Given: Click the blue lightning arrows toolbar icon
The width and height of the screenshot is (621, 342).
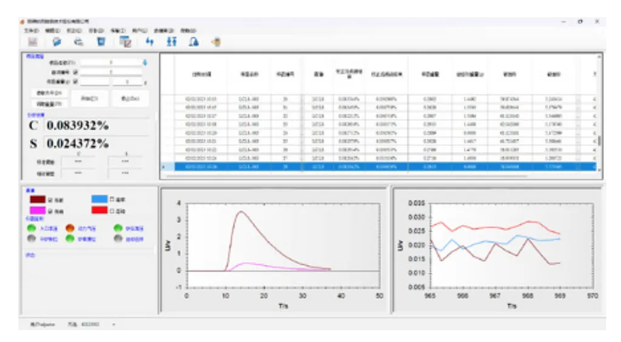Looking at the screenshot, I should (150, 42).
